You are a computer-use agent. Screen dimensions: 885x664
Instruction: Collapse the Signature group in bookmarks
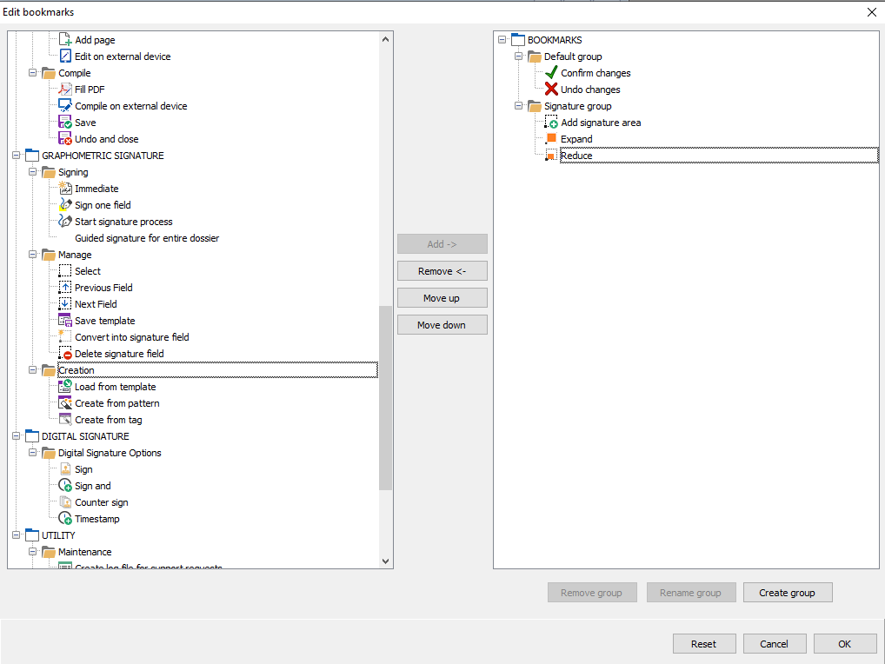point(519,106)
